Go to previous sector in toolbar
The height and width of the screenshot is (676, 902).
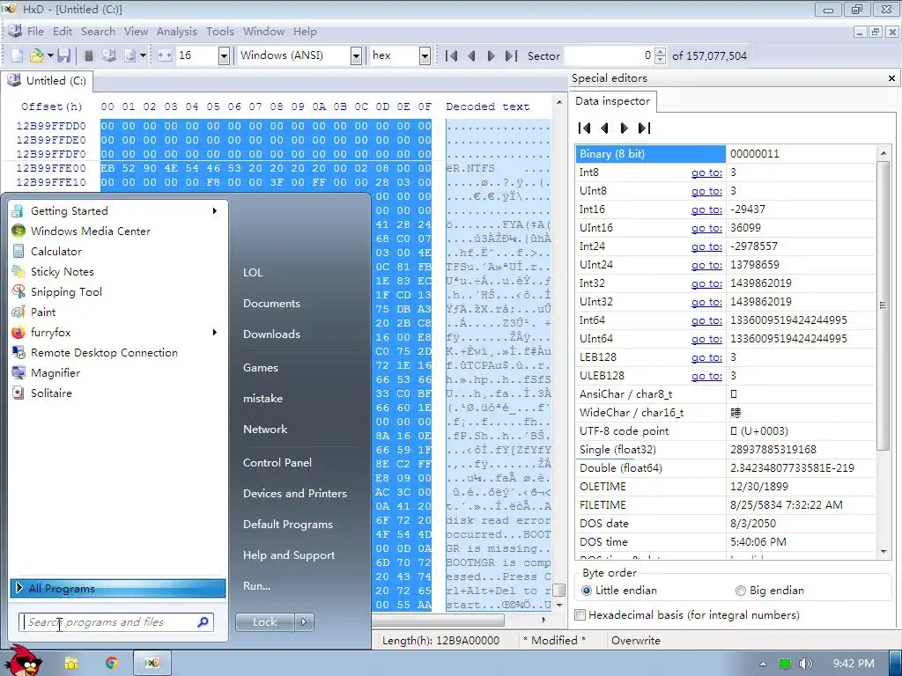pyautogui.click(x=472, y=55)
